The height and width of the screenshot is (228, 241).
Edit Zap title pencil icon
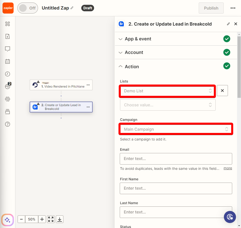tap(72, 8)
